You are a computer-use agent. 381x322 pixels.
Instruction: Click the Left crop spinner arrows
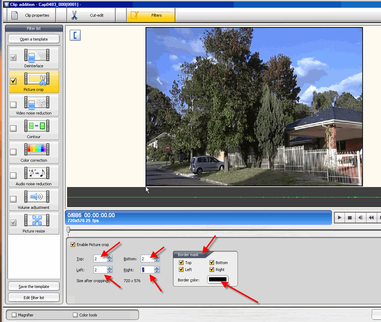click(x=110, y=270)
